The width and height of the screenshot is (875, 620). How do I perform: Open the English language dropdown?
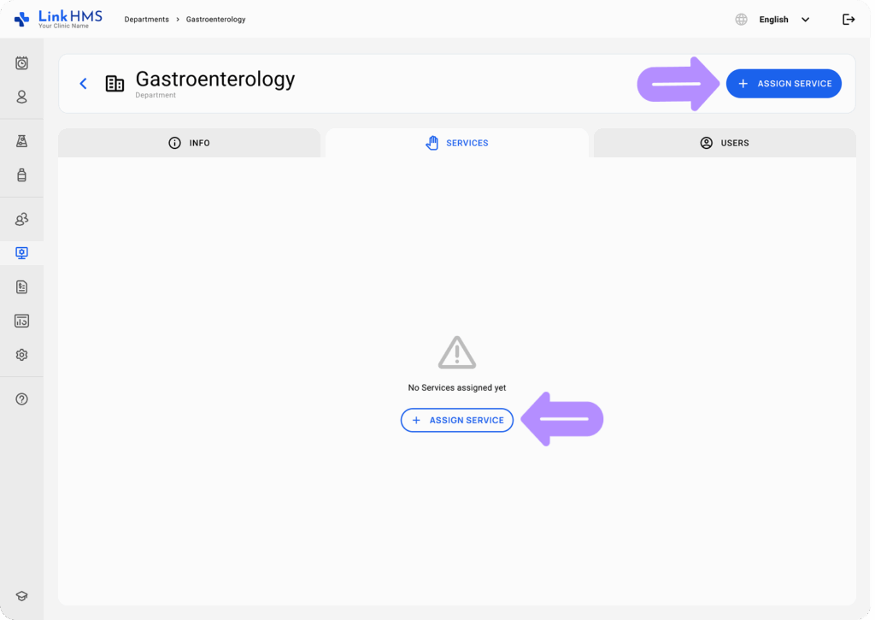[x=784, y=19]
